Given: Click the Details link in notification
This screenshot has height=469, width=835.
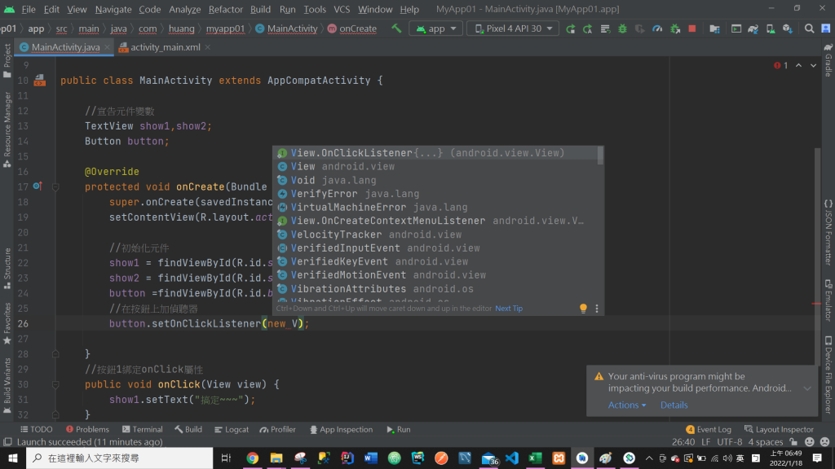Looking at the screenshot, I should pyautogui.click(x=674, y=405).
